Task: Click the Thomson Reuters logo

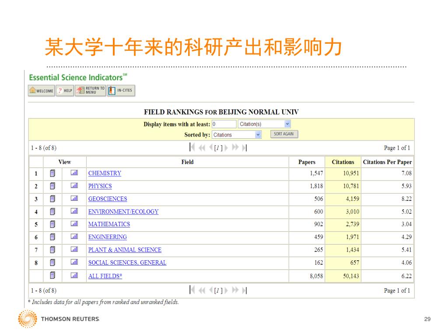Action: [59, 318]
